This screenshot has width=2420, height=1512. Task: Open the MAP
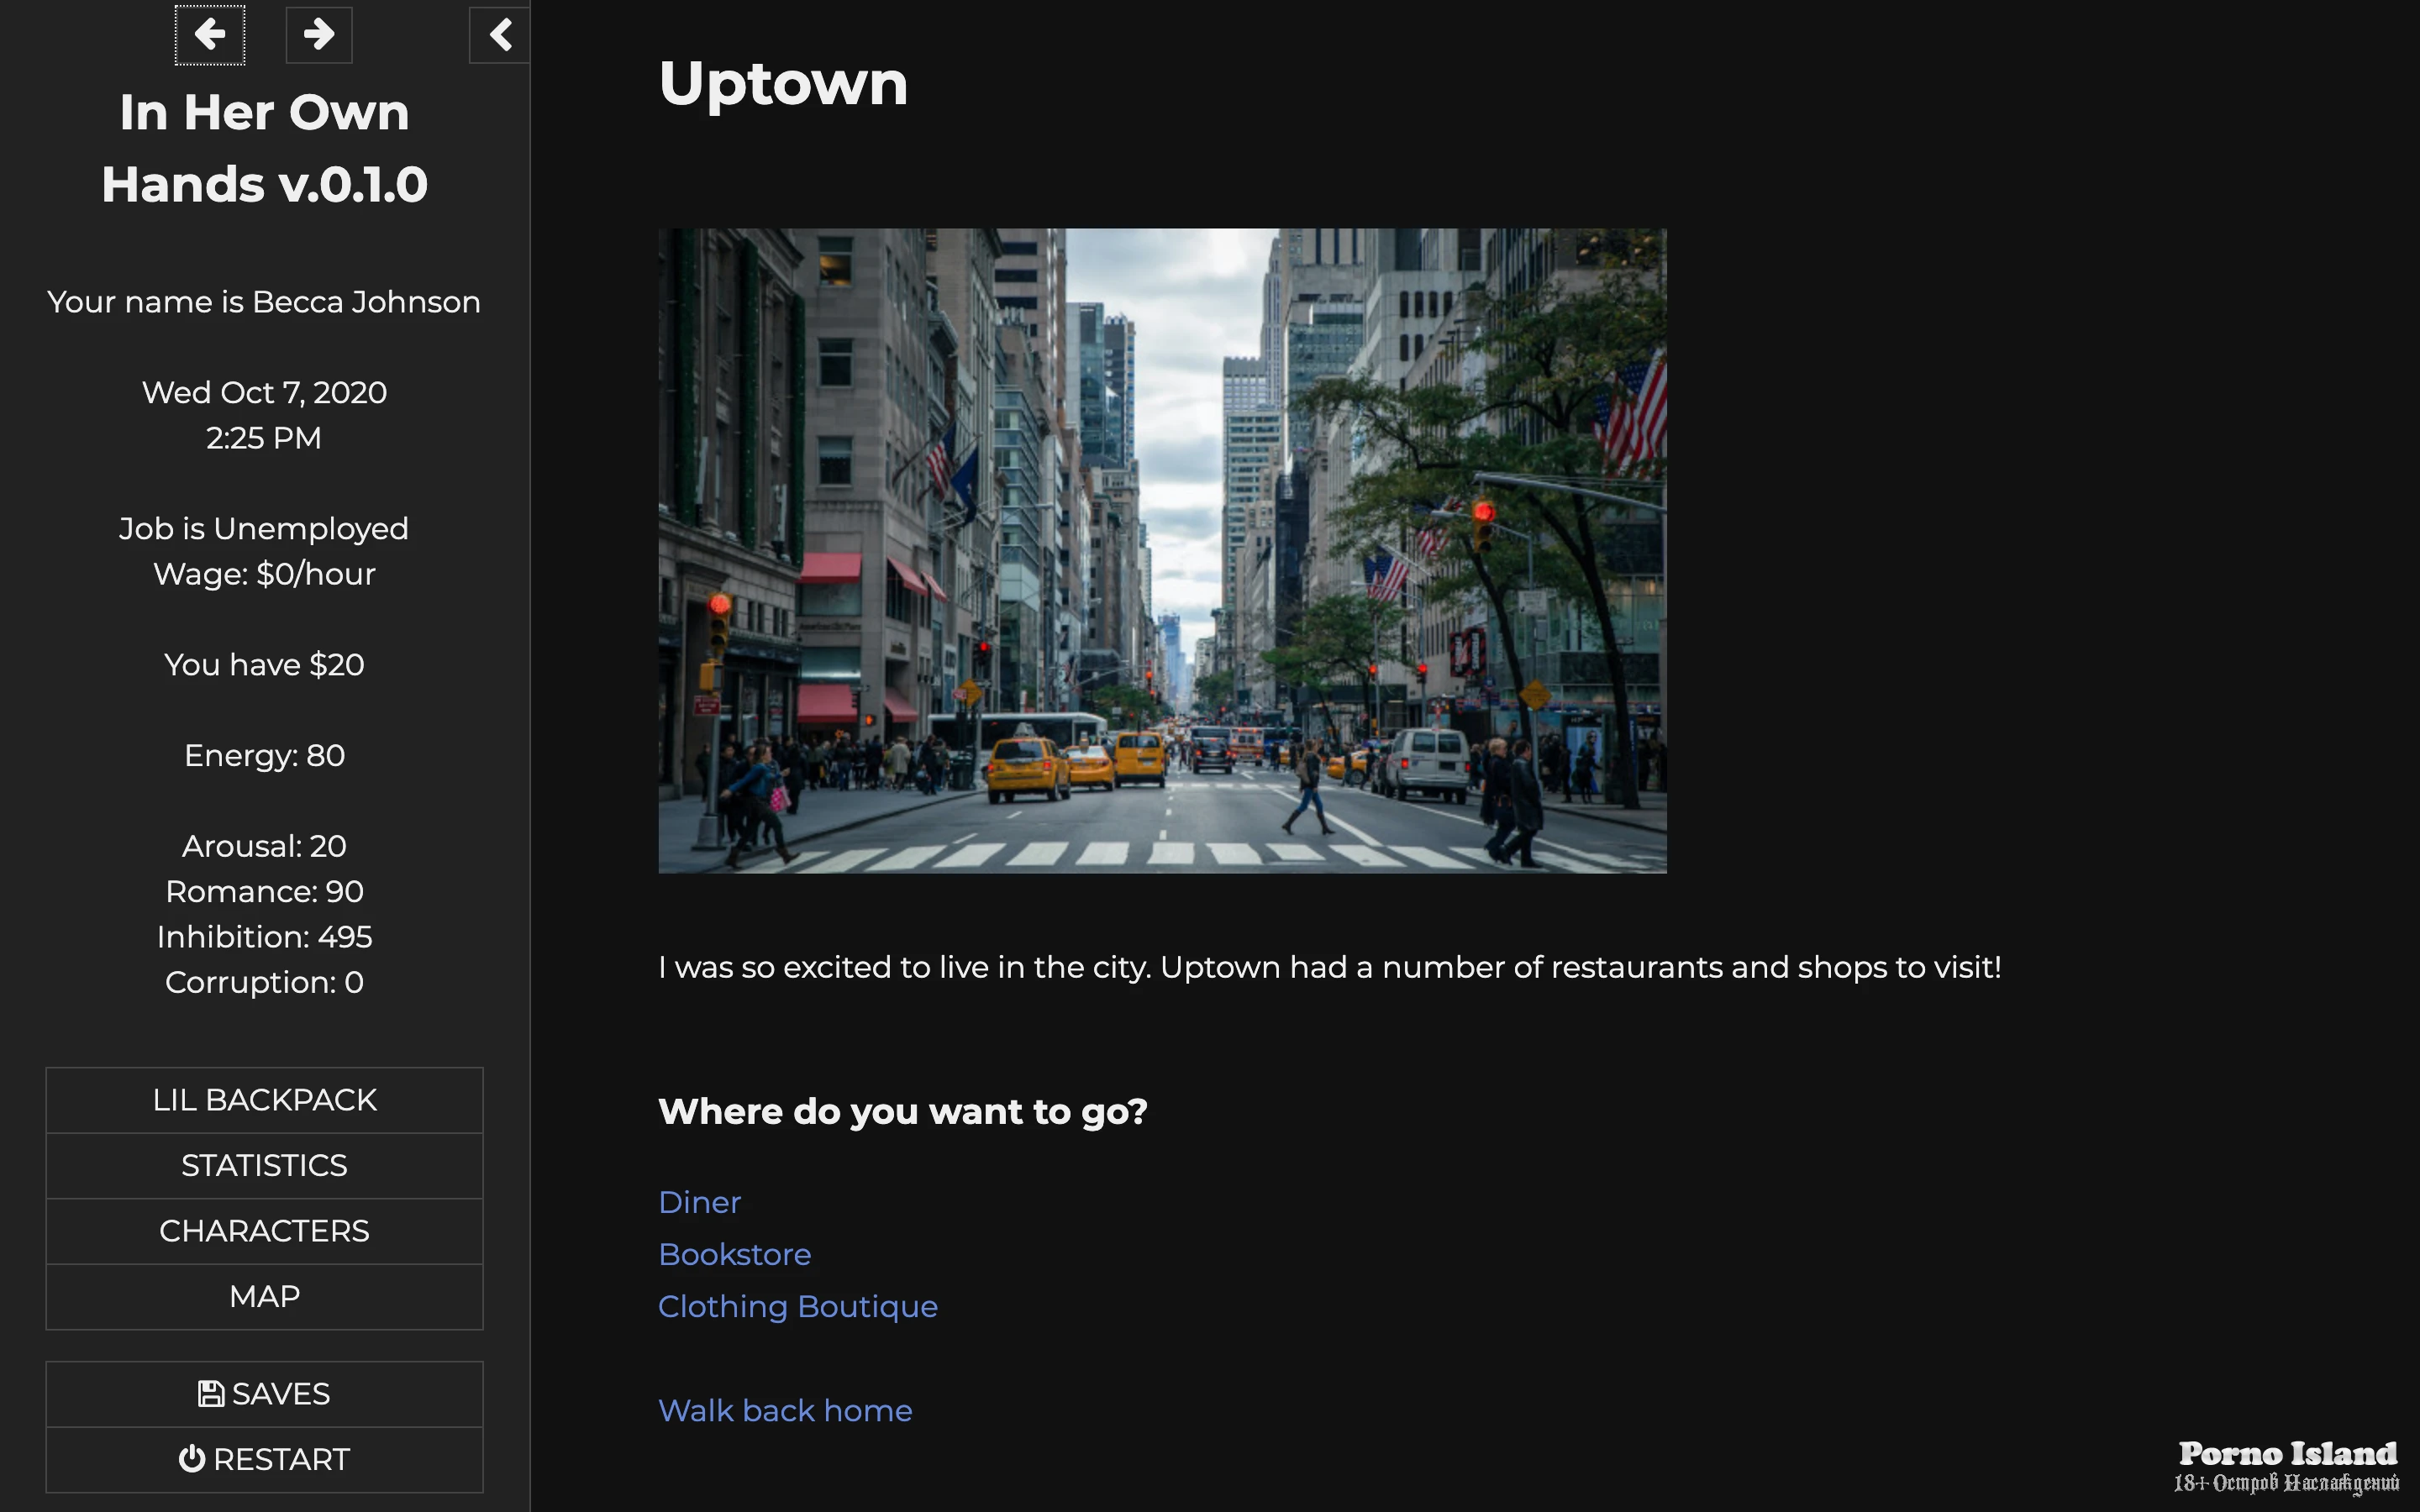pyautogui.click(x=264, y=1296)
